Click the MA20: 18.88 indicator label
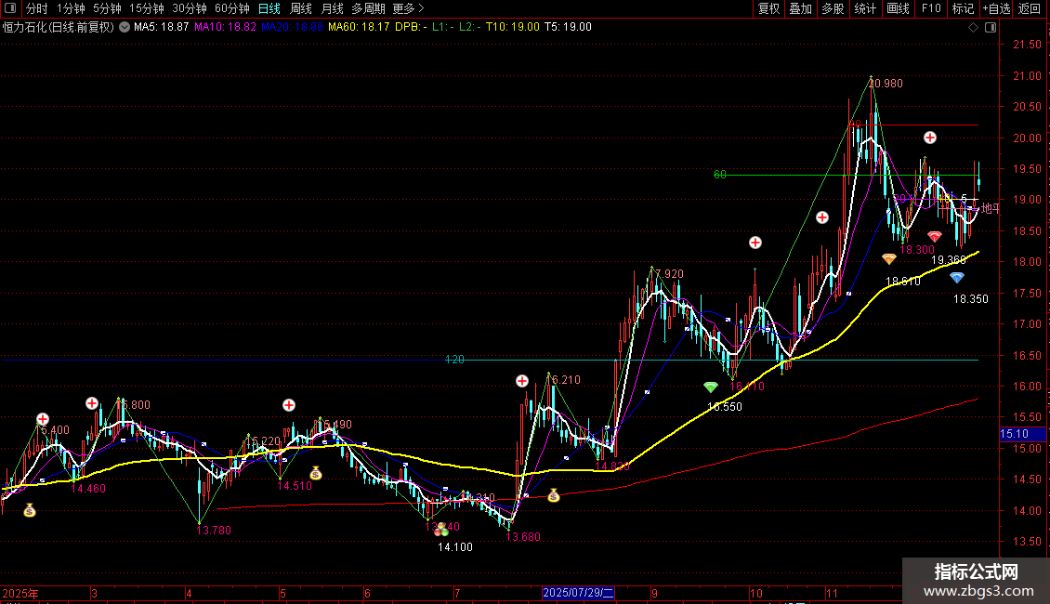The height and width of the screenshot is (604, 1050). pyautogui.click(x=292, y=27)
